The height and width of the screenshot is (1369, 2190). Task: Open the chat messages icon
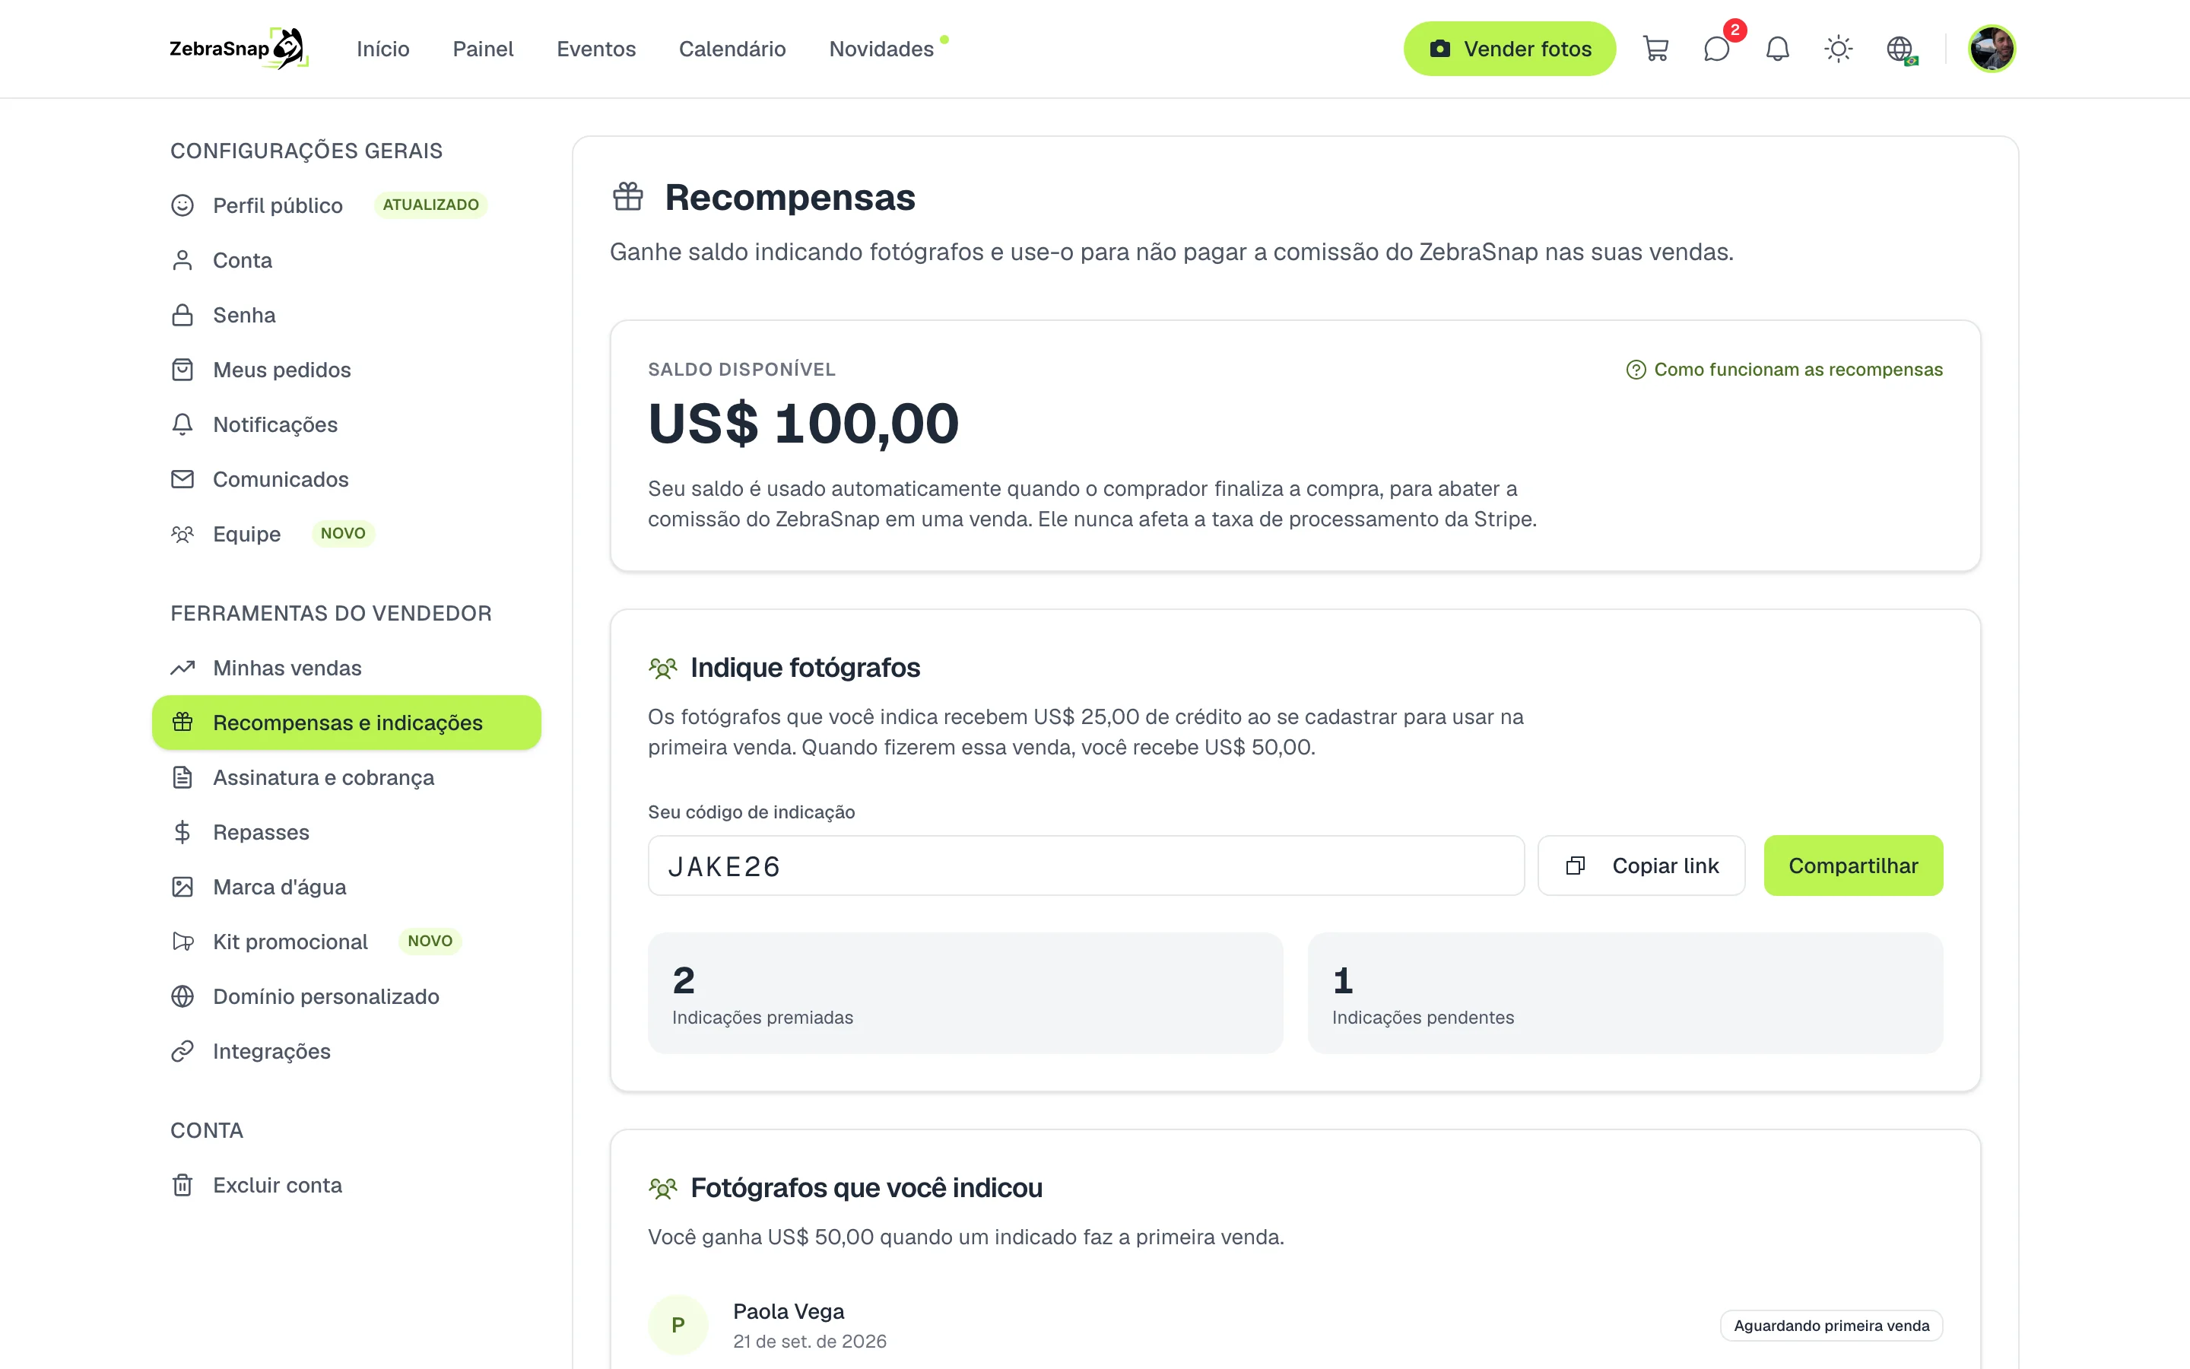pyautogui.click(x=1717, y=49)
